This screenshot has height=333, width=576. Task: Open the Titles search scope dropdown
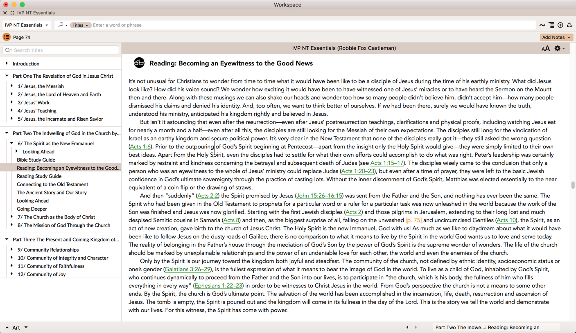(80, 25)
